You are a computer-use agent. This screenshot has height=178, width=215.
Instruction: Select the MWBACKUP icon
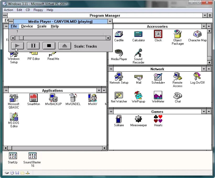coord(53,98)
